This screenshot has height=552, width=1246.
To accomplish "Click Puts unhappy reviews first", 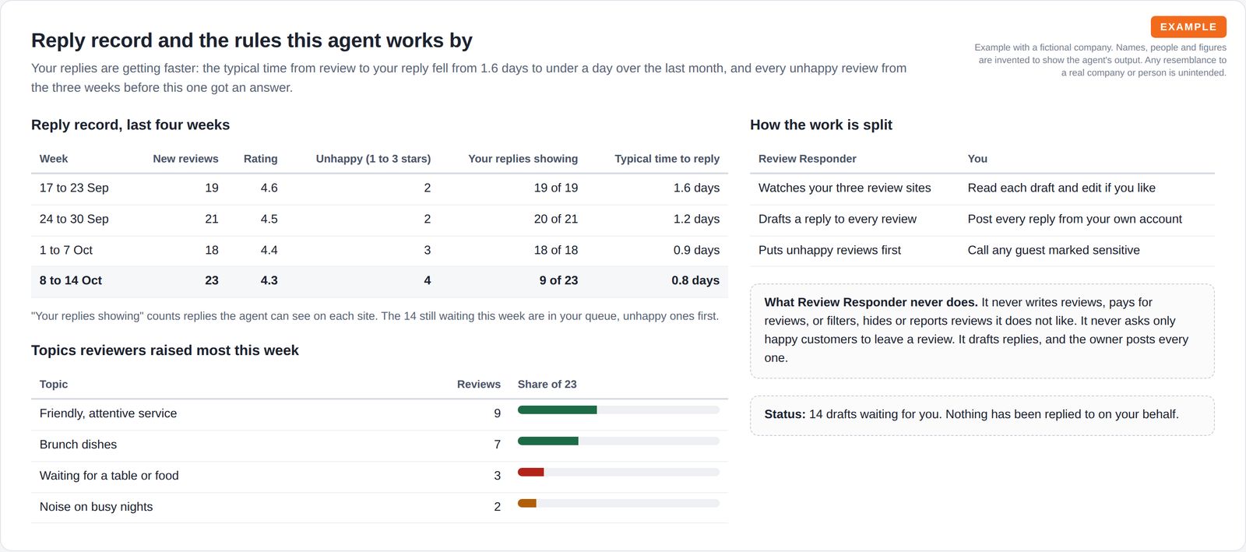I will 829,250.
